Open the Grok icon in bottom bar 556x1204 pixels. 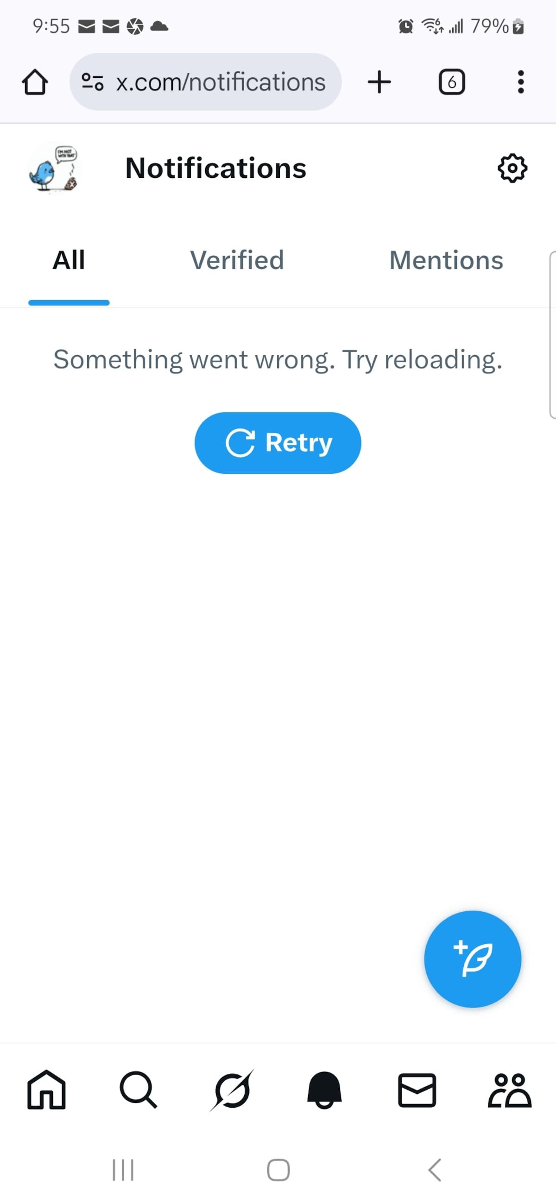[232, 1090]
